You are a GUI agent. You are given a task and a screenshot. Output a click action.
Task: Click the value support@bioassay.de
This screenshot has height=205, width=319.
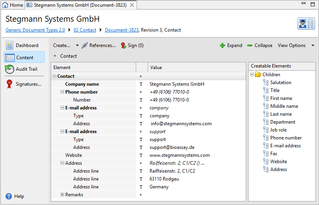[x=172, y=147]
